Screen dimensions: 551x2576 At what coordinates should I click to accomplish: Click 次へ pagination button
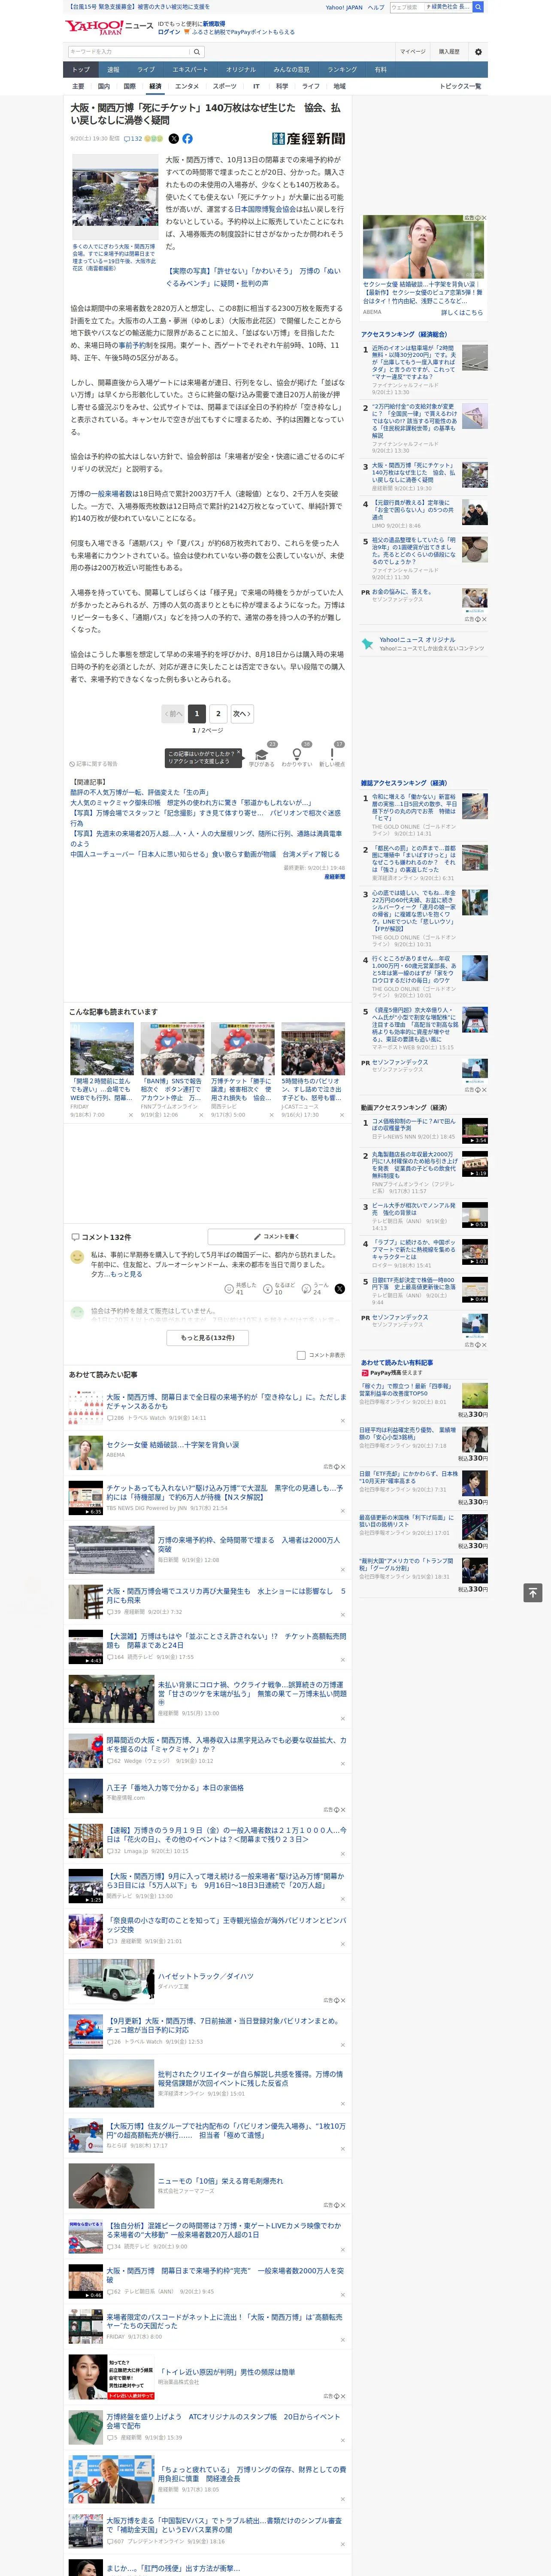tap(242, 713)
